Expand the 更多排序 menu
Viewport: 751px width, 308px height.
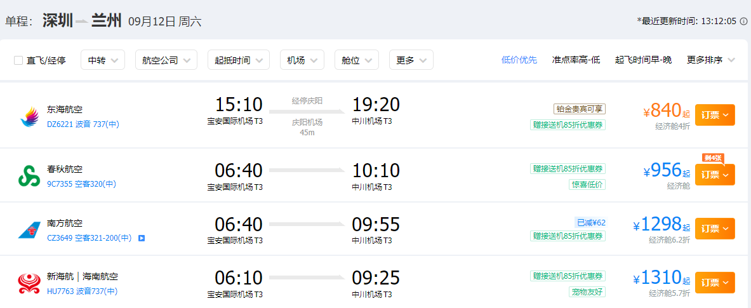point(710,60)
